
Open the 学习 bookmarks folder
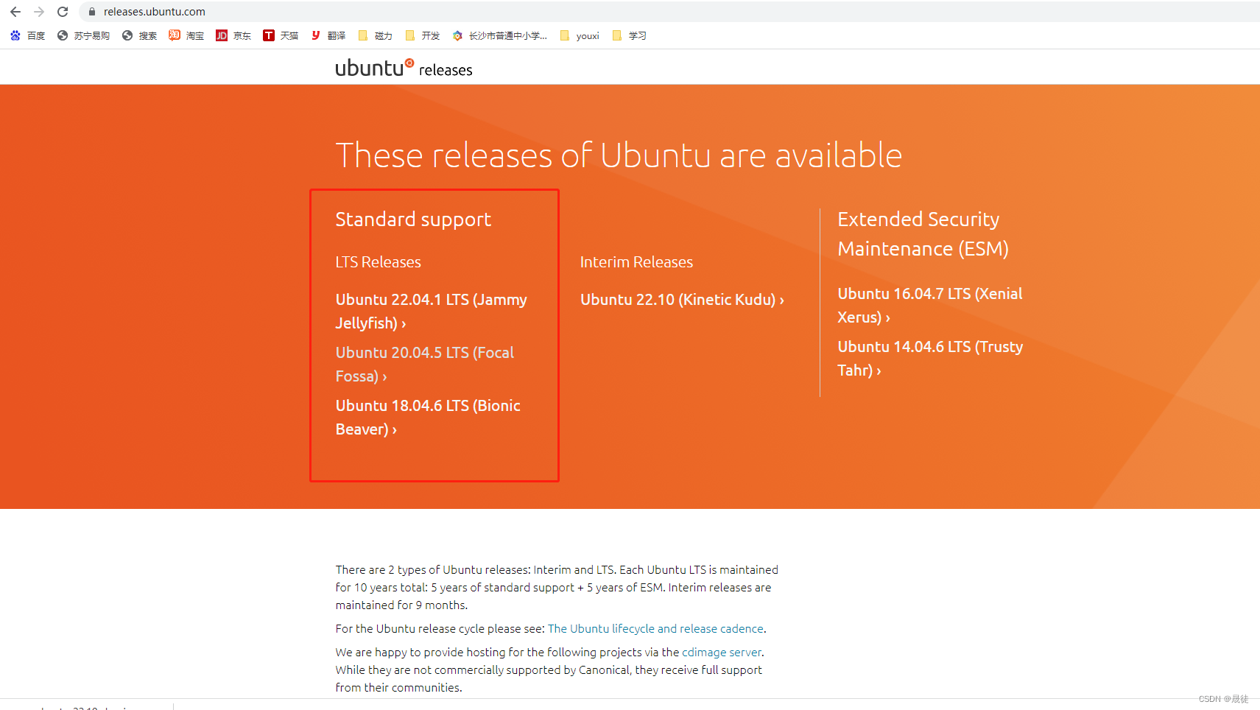[629, 35]
